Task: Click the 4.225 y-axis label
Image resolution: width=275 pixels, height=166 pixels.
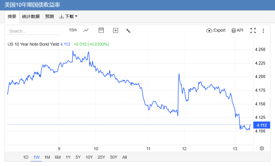Action: point(260,63)
